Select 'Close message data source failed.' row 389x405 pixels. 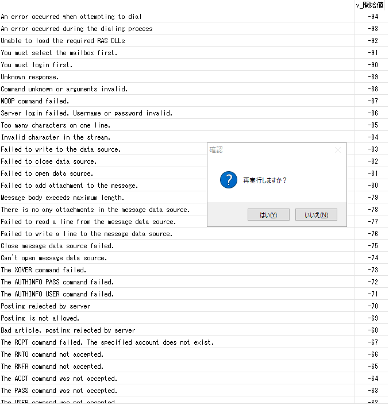[x=57, y=246]
